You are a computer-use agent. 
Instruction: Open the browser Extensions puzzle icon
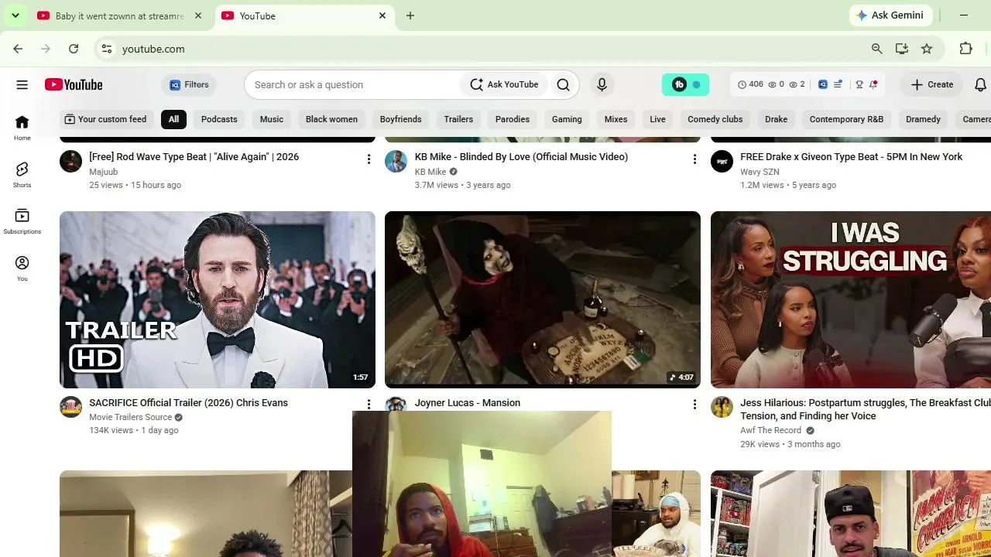[965, 49]
